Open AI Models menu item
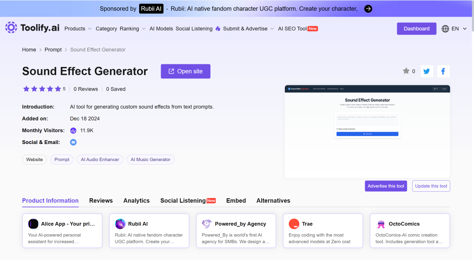The height and width of the screenshot is (260, 474). (161, 28)
